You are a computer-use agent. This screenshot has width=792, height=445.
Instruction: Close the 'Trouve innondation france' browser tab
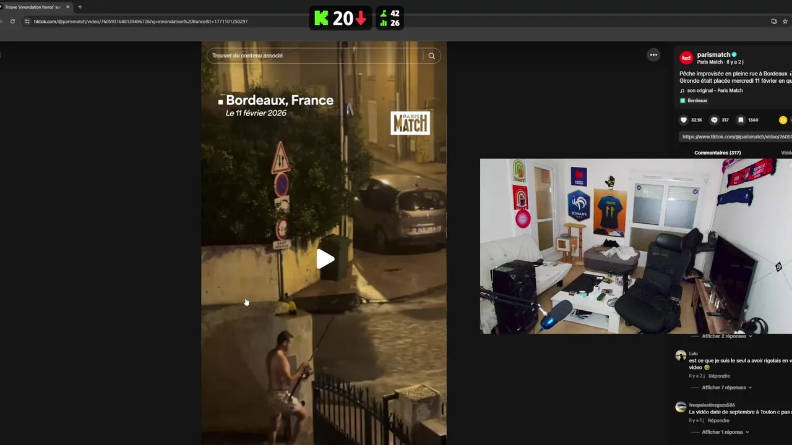tap(67, 7)
